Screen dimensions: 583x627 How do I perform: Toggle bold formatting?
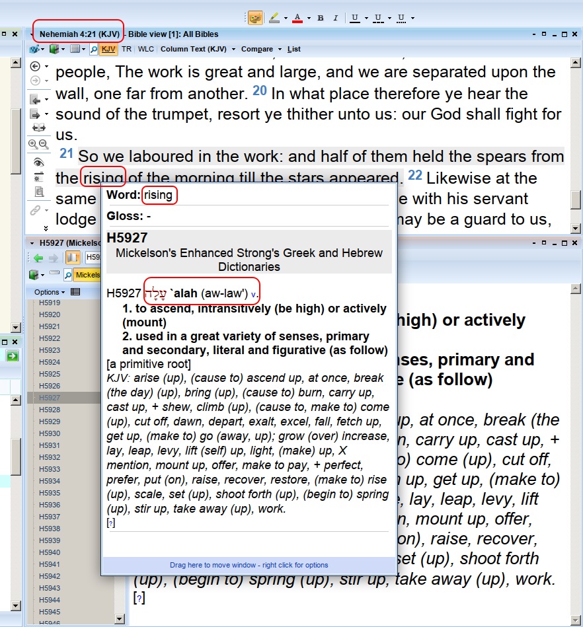[x=321, y=18]
